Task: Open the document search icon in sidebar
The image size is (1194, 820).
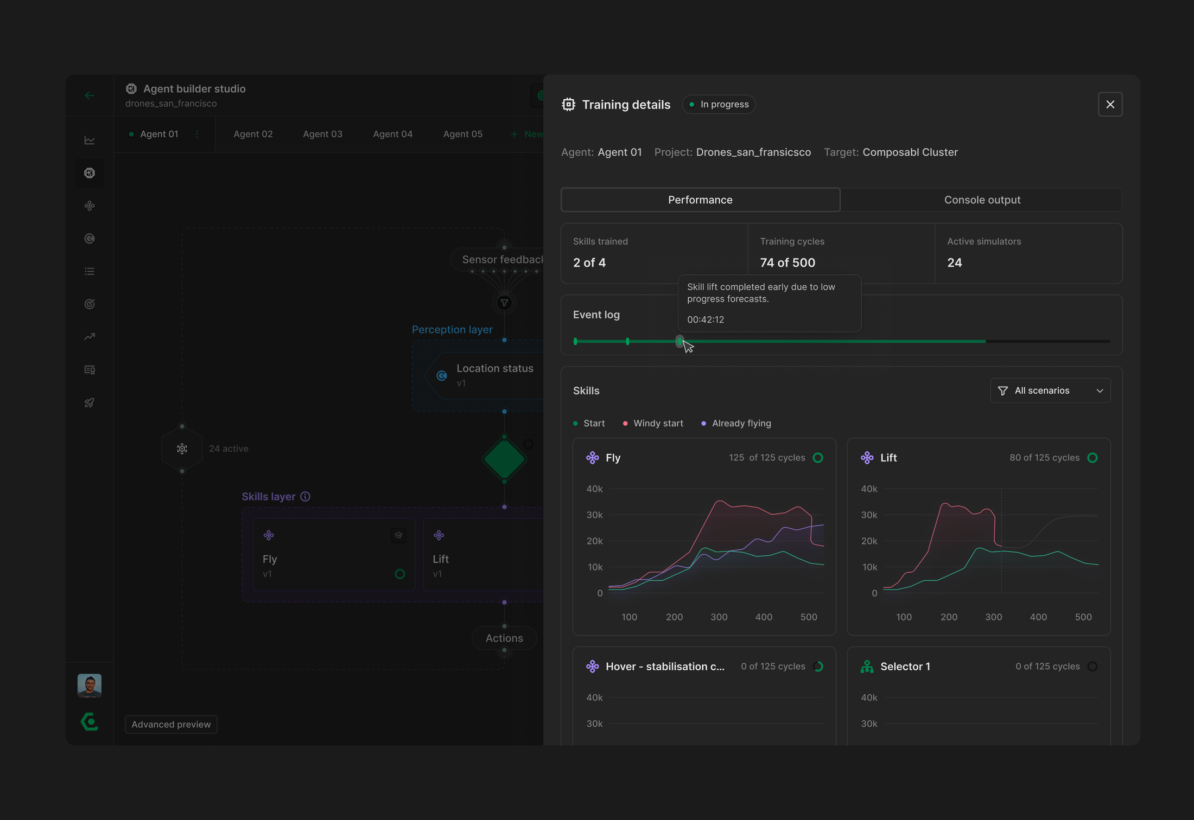Action: (90, 370)
